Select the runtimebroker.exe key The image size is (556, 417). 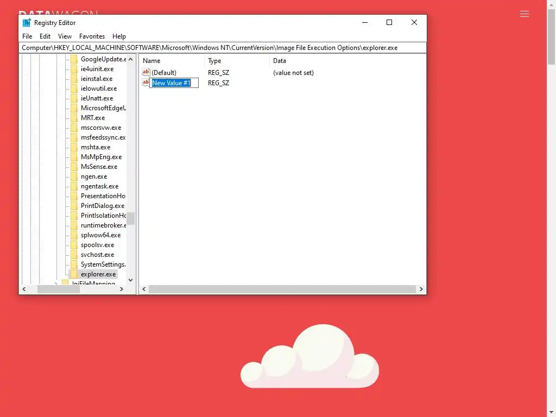[x=103, y=225]
